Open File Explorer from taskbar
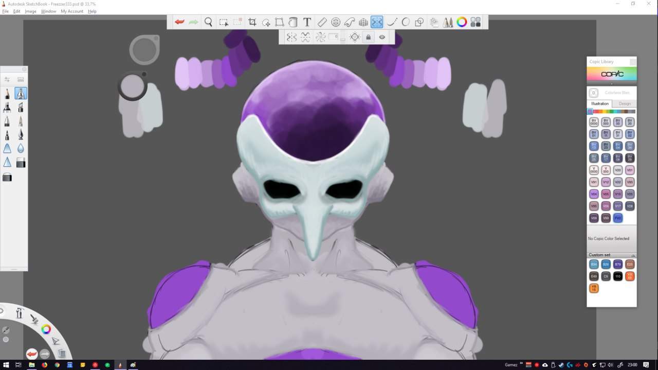 coord(31,365)
